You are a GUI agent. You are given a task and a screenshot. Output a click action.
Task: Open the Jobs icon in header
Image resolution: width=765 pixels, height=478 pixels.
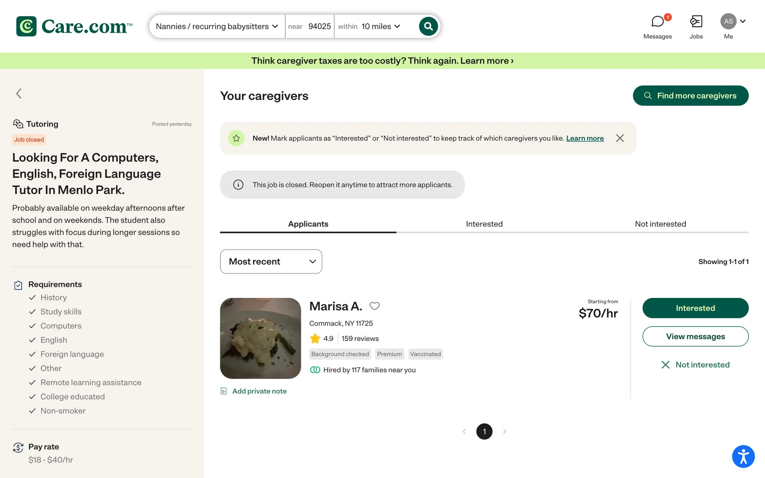click(696, 22)
